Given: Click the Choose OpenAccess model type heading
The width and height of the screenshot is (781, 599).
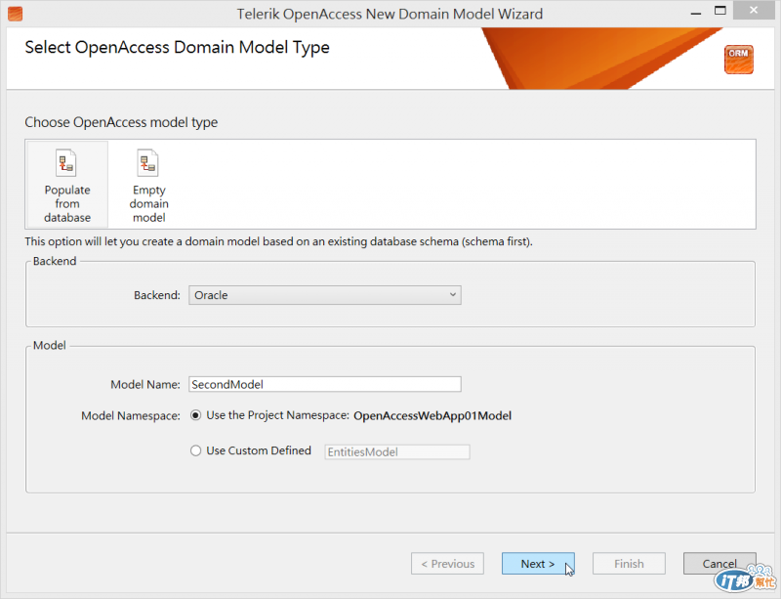Looking at the screenshot, I should tap(121, 123).
